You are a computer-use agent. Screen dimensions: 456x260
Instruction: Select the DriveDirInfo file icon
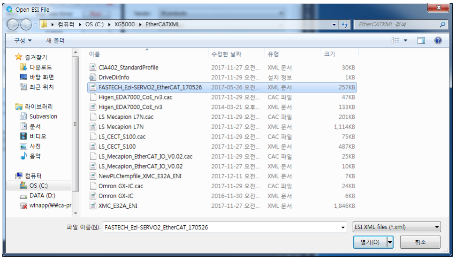pos(93,77)
